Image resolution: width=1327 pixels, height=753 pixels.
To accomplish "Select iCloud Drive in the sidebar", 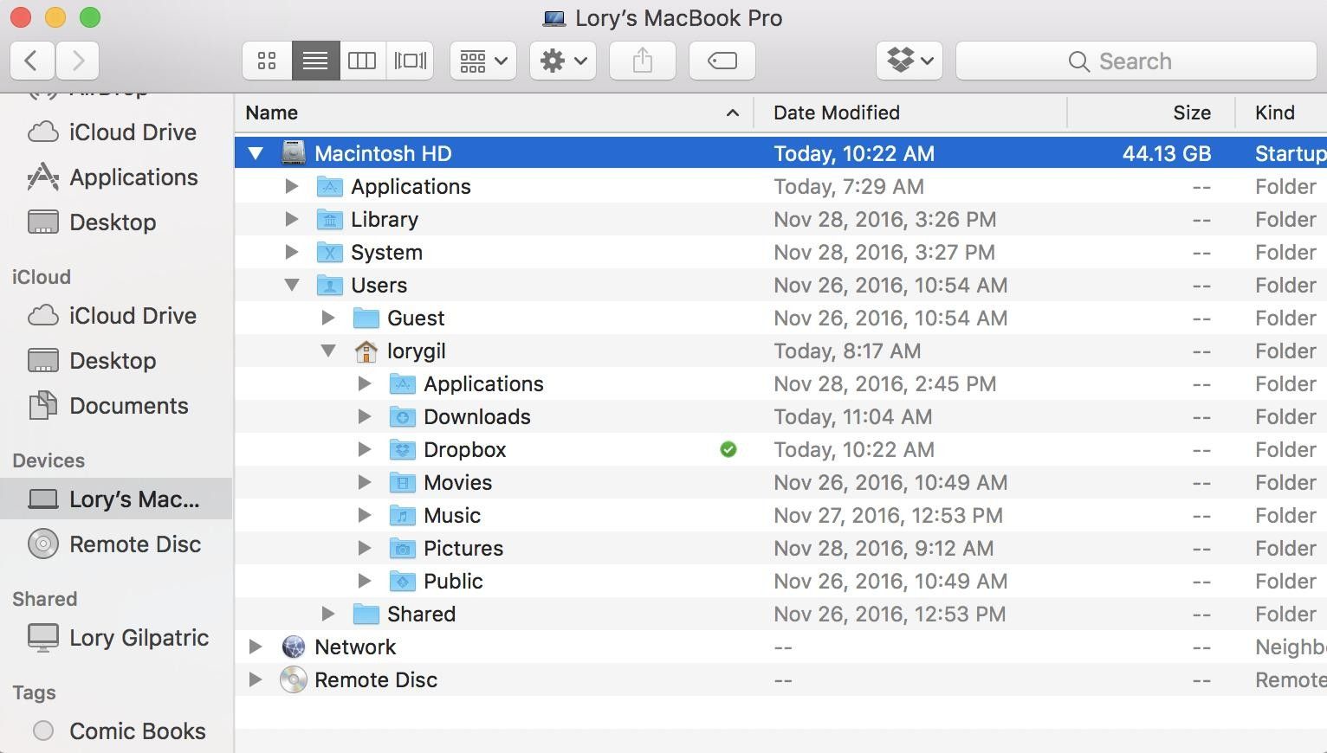I will [x=132, y=132].
